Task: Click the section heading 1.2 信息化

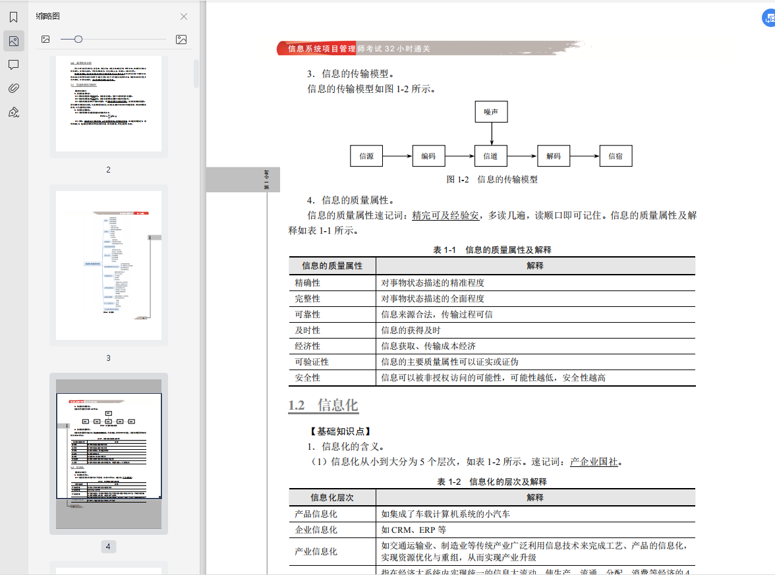Action: click(323, 405)
